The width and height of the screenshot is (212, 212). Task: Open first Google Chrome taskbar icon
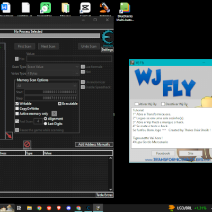(39, 208)
